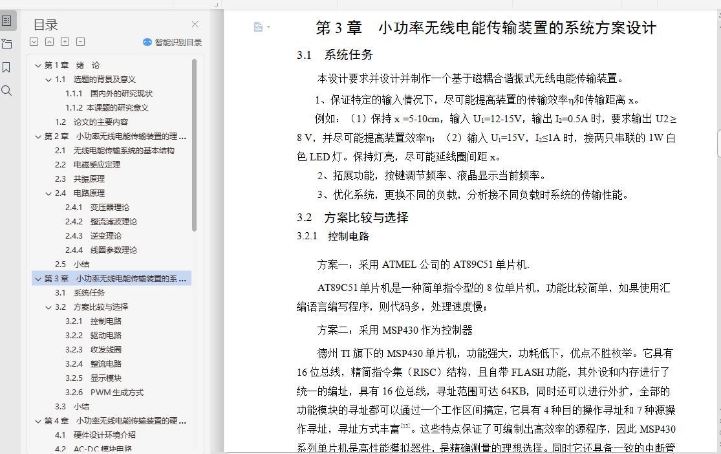This screenshot has width=721, height=454.
Task: Click the 方案一 AT89C51 paragraph line
Action: (x=423, y=265)
